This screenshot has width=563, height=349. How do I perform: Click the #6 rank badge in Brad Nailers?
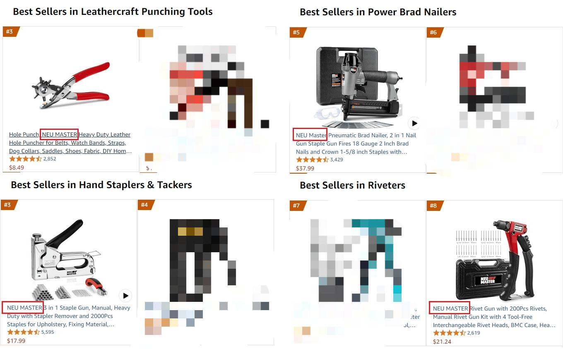[433, 32]
